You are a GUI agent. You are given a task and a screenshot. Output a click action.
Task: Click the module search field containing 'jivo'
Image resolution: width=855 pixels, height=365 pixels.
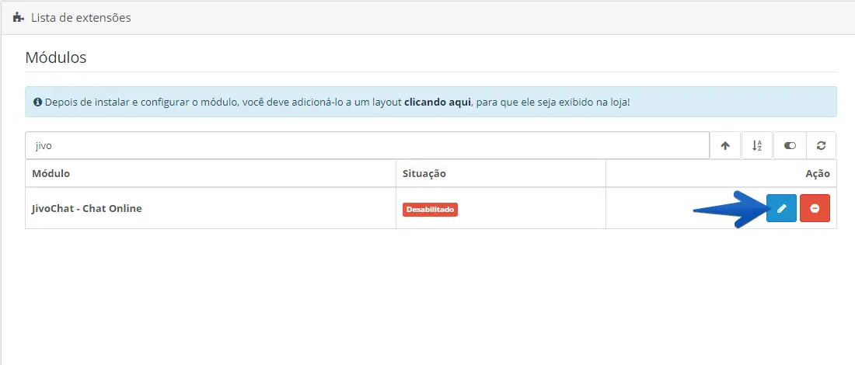pyautogui.click(x=367, y=145)
